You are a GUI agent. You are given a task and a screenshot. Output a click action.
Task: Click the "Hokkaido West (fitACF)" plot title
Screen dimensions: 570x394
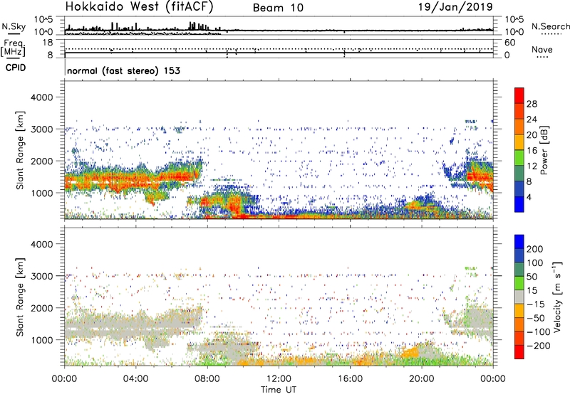139,7
